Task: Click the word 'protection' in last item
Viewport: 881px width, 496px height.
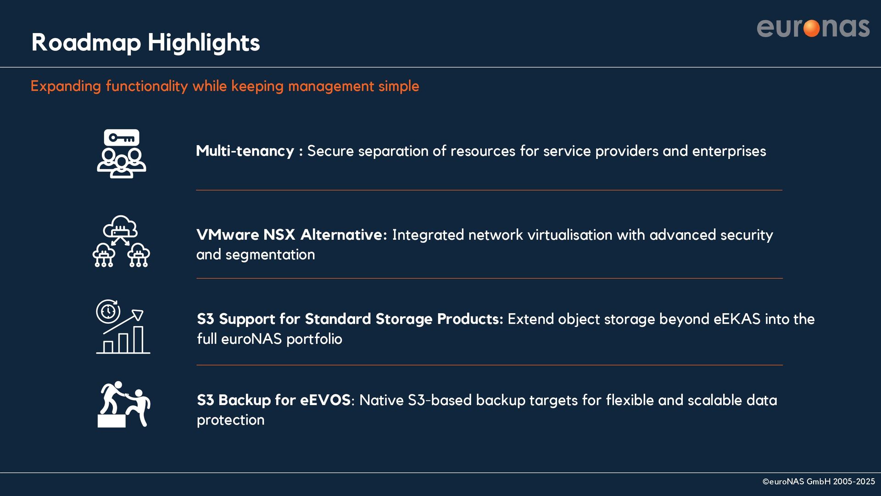Action: [231, 420]
